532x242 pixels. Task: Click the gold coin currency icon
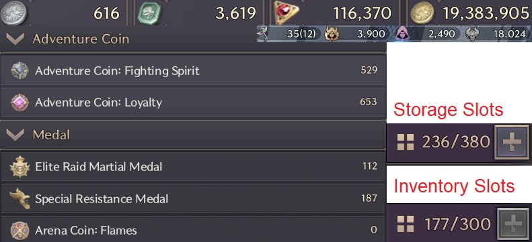(422, 14)
